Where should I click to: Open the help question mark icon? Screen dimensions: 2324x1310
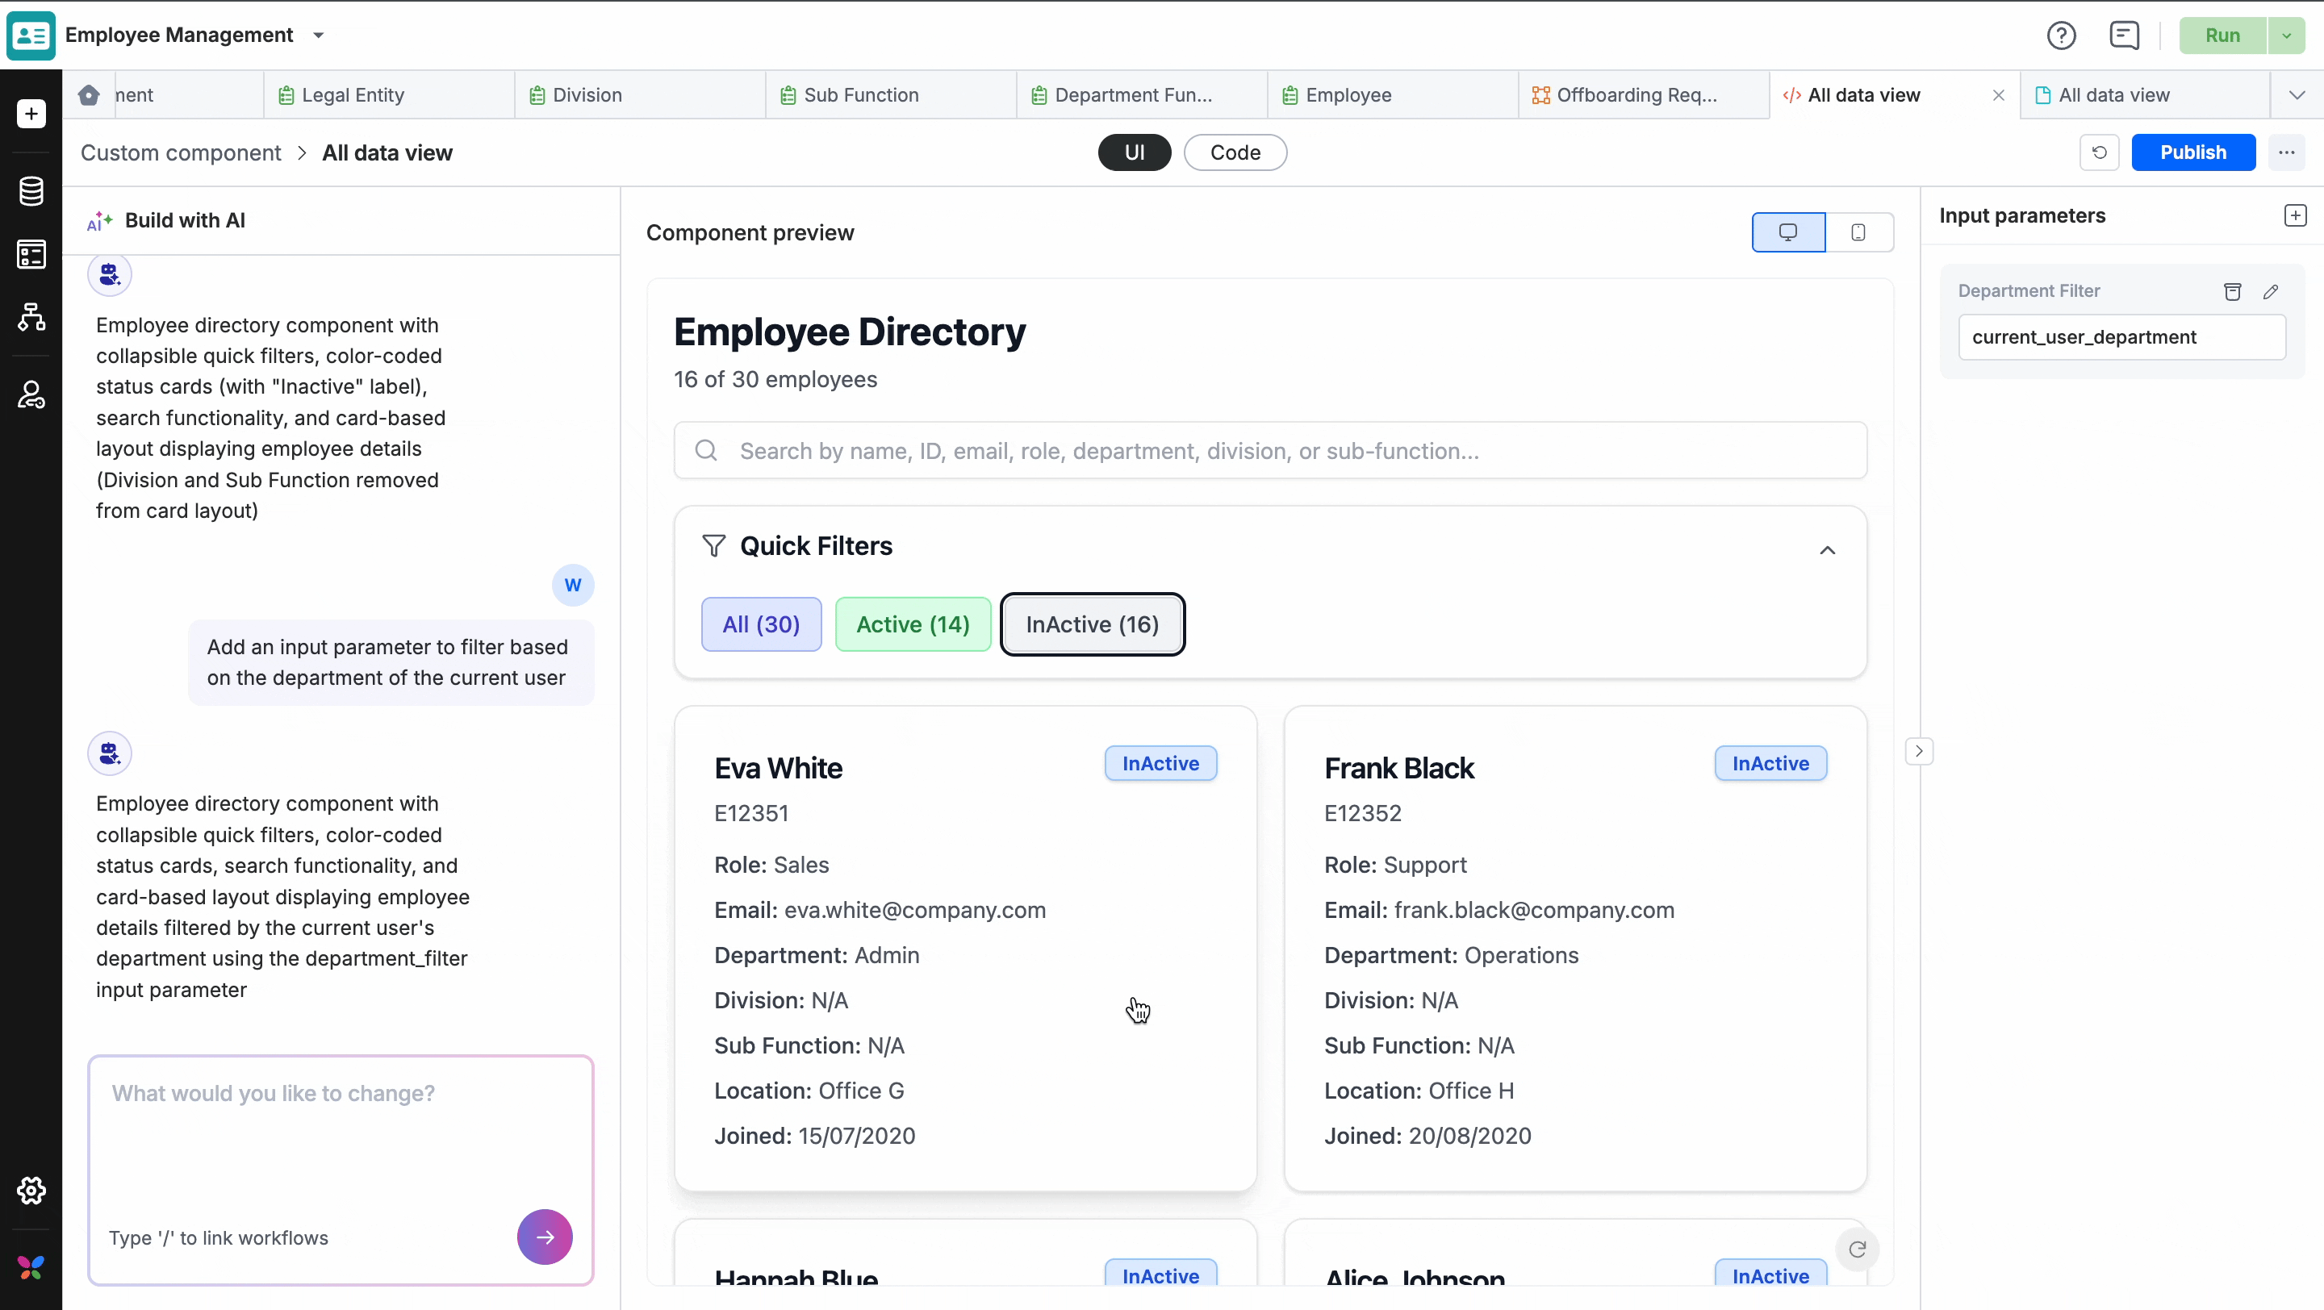pos(2062,35)
